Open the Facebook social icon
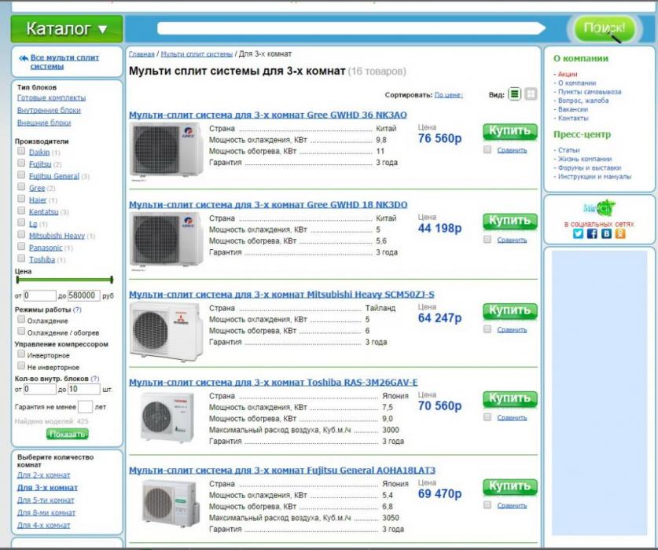 pyautogui.click(x=592, y=233)
